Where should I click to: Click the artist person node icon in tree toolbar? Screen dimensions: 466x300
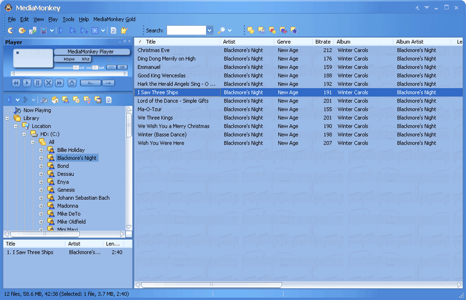(65, 100)
